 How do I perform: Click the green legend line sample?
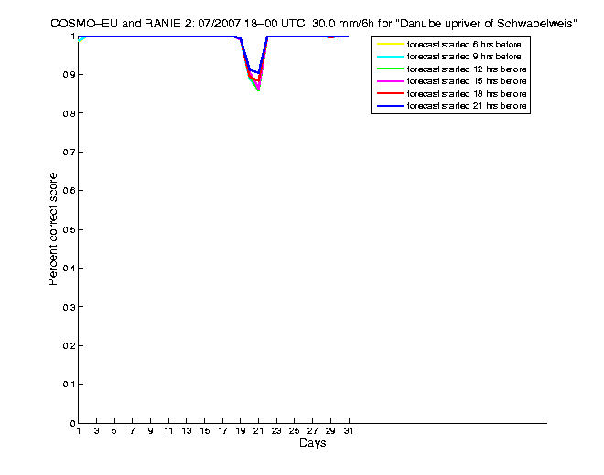(391, 69)
